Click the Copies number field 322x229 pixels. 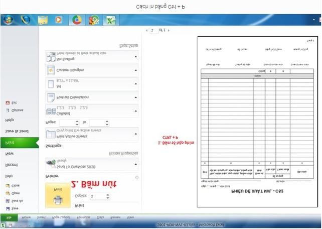tap(98, 196)
